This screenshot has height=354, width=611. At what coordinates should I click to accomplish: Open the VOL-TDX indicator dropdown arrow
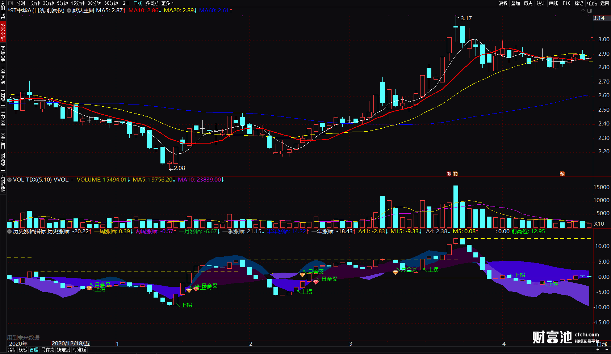click(9, 179)
